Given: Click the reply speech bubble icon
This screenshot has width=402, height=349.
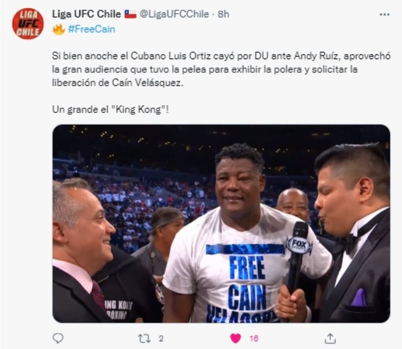Looking at the screenshot, I should coord(58,338).
